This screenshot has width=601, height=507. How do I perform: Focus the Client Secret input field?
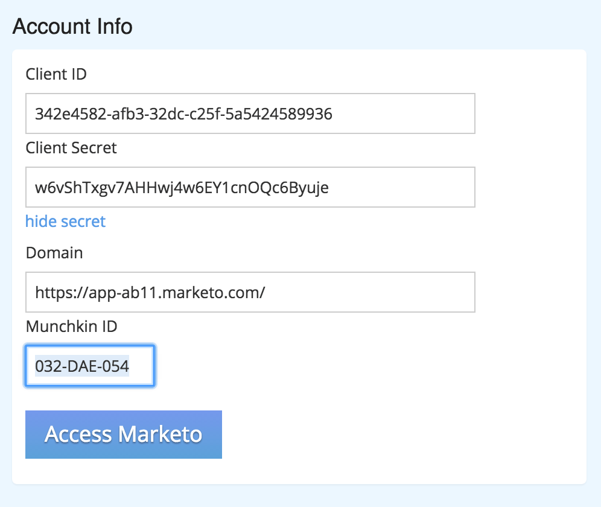(250, 187)
